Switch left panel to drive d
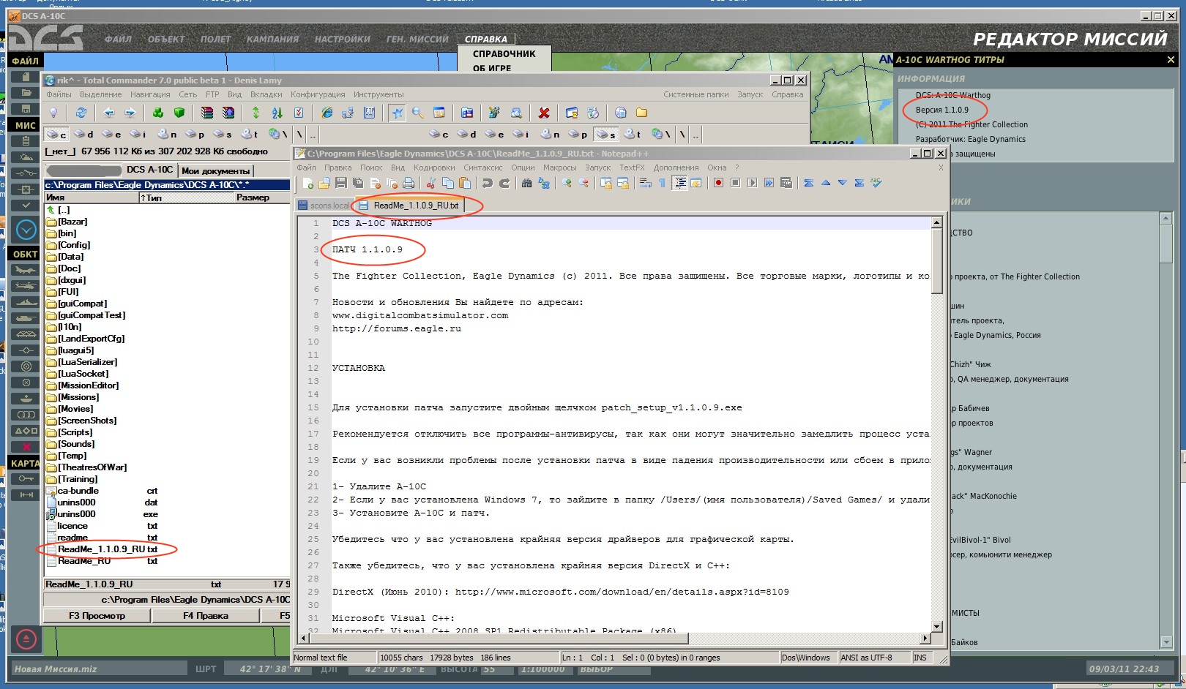 85,134
